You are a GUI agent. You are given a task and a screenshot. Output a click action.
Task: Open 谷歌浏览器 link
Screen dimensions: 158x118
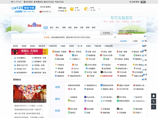(20, 62)
